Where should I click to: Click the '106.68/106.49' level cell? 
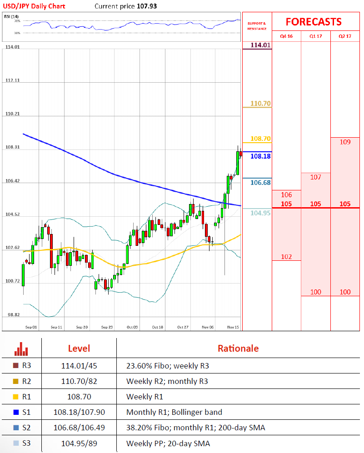79,428
